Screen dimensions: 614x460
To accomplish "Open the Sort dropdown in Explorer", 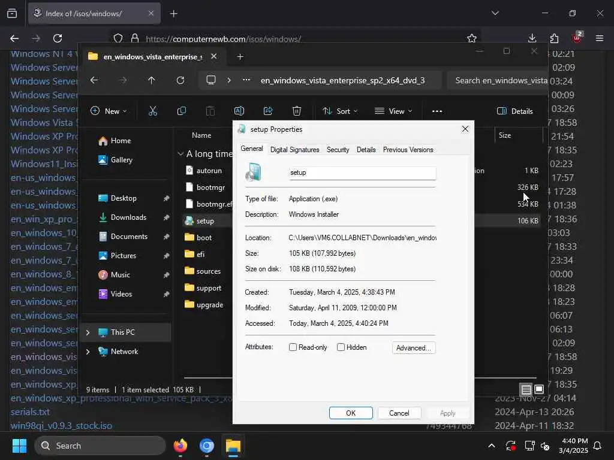I will (340, 111).
